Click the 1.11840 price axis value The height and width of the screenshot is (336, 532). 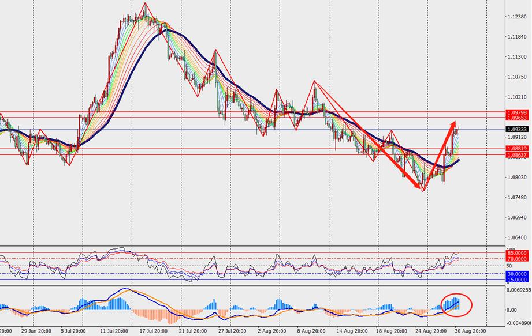518,37
